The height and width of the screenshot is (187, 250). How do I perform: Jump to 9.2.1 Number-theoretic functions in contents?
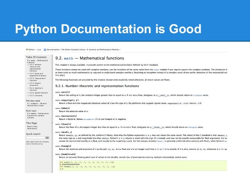(x=36, y=68)
